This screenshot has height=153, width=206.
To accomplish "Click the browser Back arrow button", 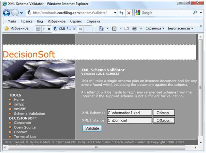I will click(6, 13).
